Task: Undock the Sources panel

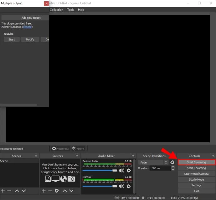Action: pyautogui.click(x=77, y=156)
